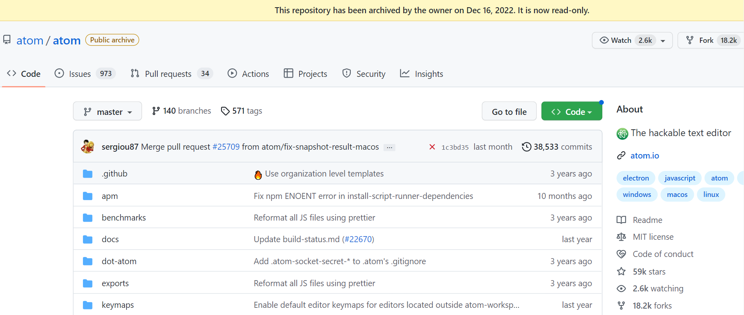Open the dot-atom folder
744x315 pixels.
[119, 261]
